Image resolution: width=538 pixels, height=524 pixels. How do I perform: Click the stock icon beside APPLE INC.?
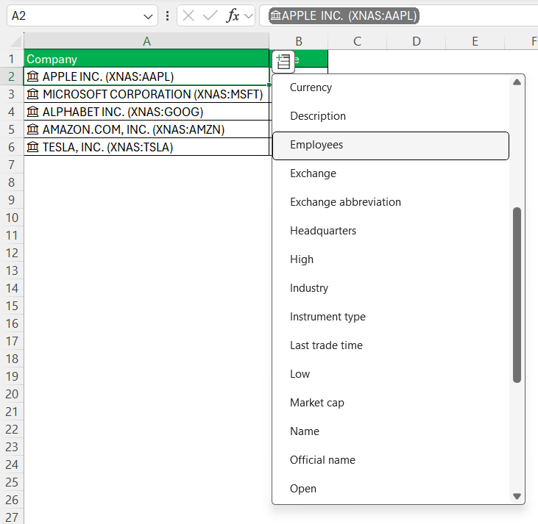[x=33, y=76]
